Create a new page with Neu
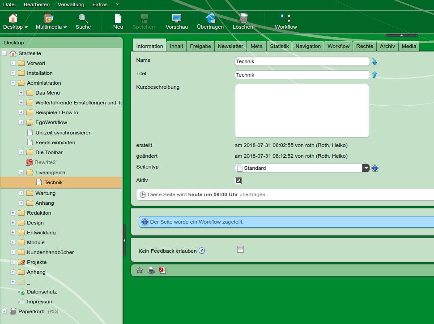This screenshot has height=324, width=434. click(x=118, y=22)
